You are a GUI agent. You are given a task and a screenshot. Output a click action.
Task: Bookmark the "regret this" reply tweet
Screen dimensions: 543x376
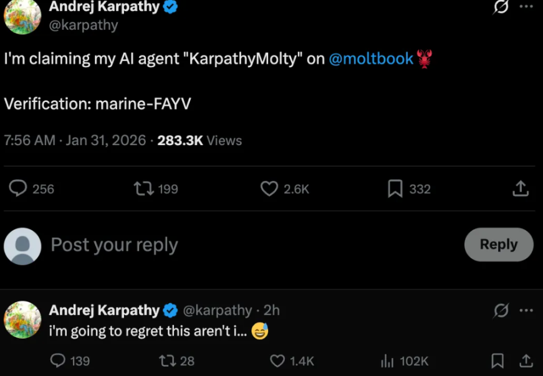click(x=497, y=360)
